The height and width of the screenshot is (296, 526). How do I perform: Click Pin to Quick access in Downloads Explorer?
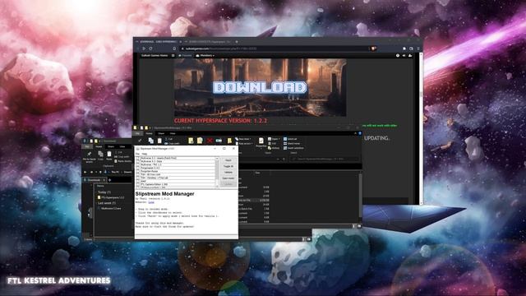point(90,157)
